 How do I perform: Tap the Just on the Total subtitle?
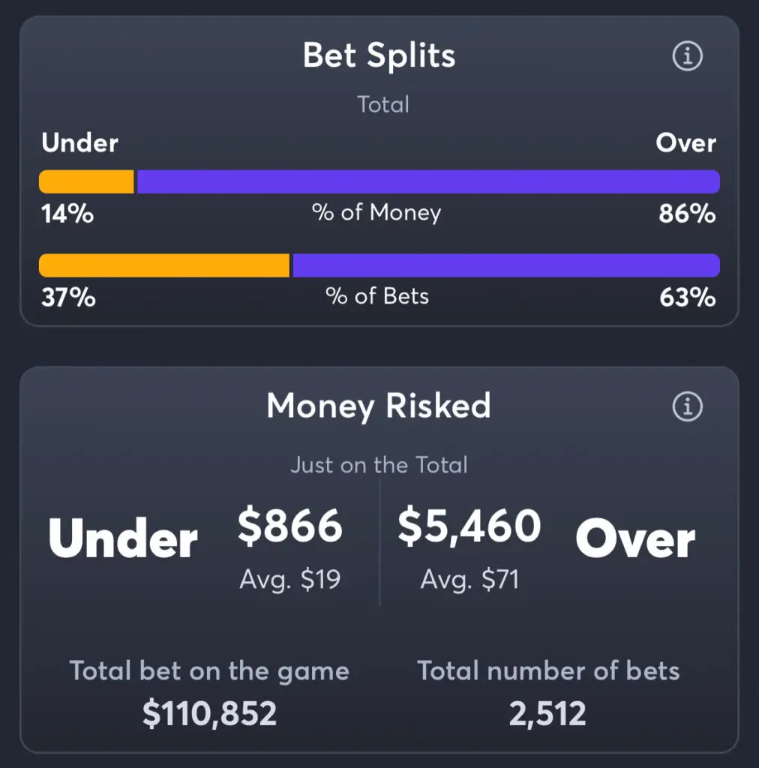379,465
